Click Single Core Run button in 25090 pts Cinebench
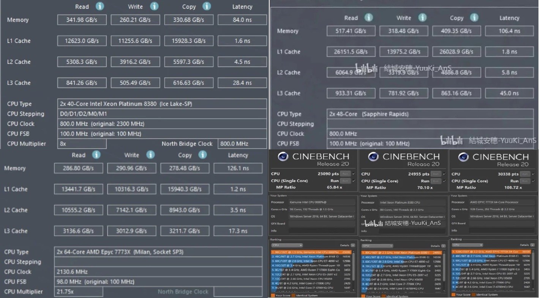The height and width of the screenshot is (298, 540). [345, 181]
